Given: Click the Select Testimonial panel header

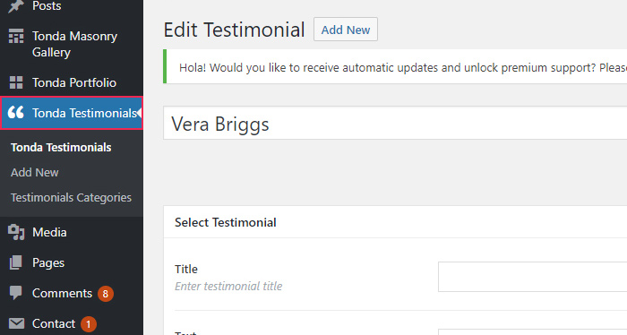Looking at the screenshot, I should [x=395, y=222].
